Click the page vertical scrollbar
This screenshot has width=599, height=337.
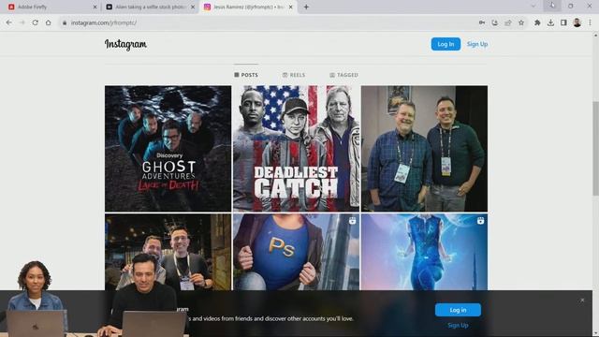pyautogui.click(x=595, y=149)
